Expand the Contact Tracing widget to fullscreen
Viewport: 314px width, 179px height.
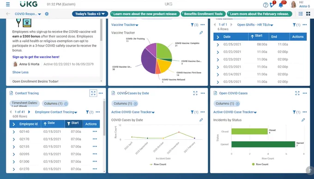pos(93,93)
